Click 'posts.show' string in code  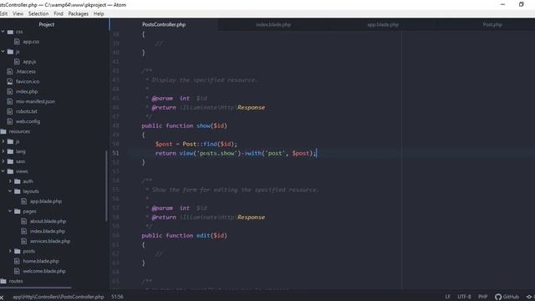pyautogui.click(x=217, y=153)
